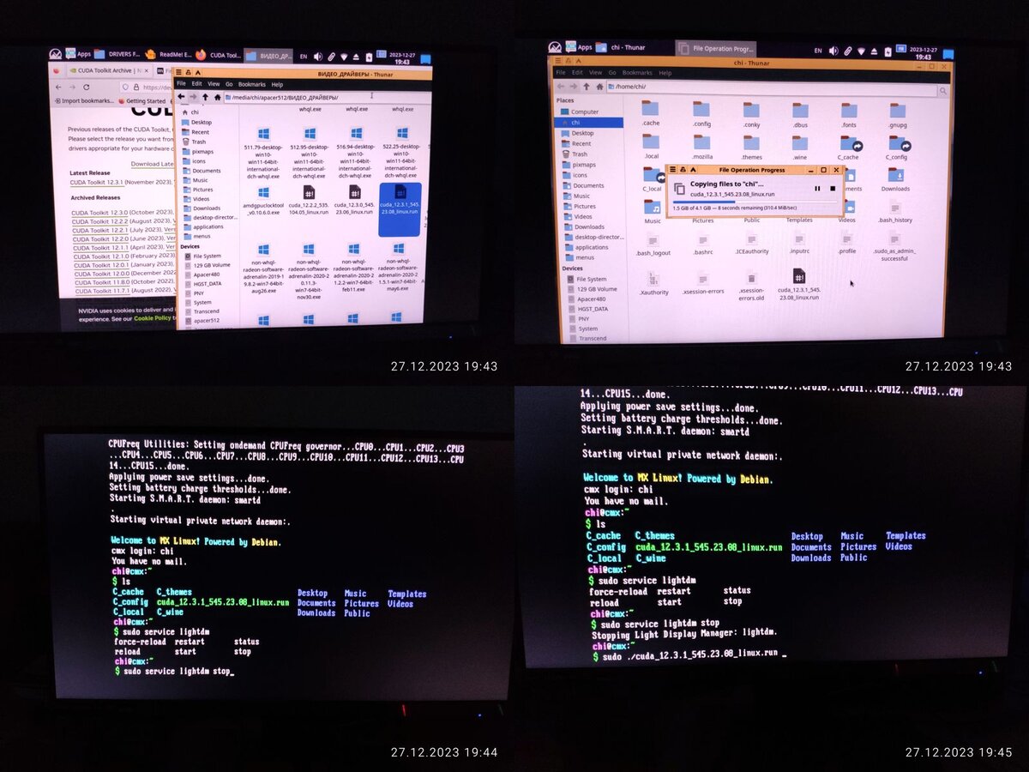Open the .cache folder in chi Thunar
Screen dimensions: 1029x772
pyautogui.click(x=650, y=113)
